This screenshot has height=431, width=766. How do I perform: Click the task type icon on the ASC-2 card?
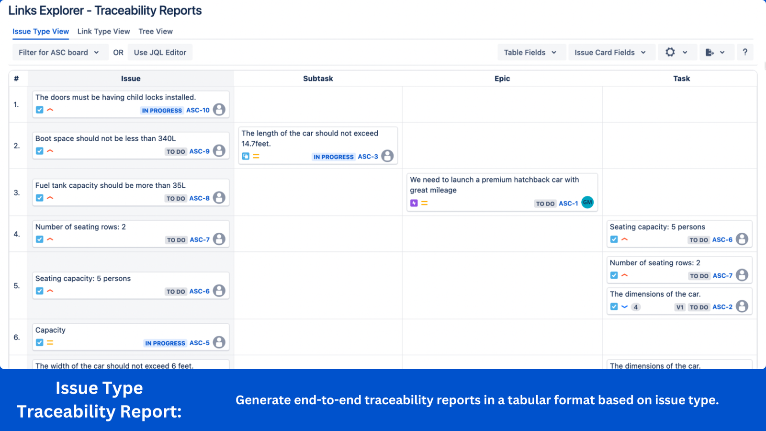(x=614, y=307)
